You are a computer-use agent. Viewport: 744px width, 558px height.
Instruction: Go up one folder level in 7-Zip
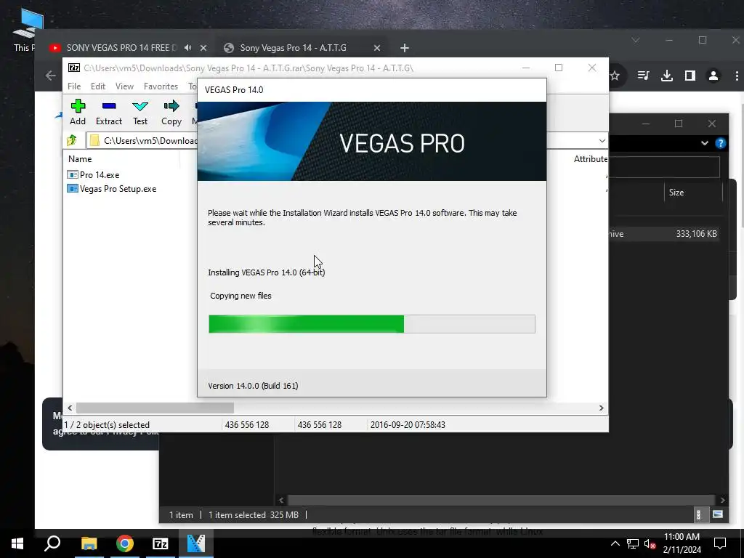click(x=72, y=140)
